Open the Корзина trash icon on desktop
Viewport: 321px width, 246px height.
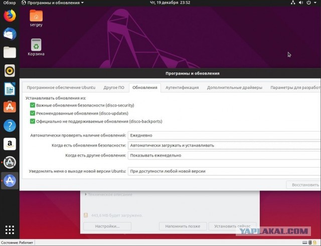pos(36,47)
